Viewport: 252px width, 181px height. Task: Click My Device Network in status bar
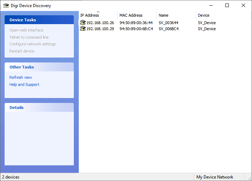tap(215, 177)
